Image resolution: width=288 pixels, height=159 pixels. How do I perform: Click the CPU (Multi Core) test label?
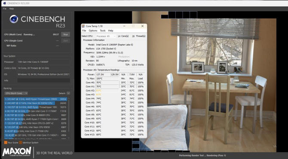(x=13, y=34)
